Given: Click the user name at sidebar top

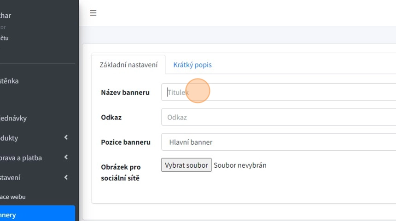Looking at the screenshot, I should [x=6, y=16].
